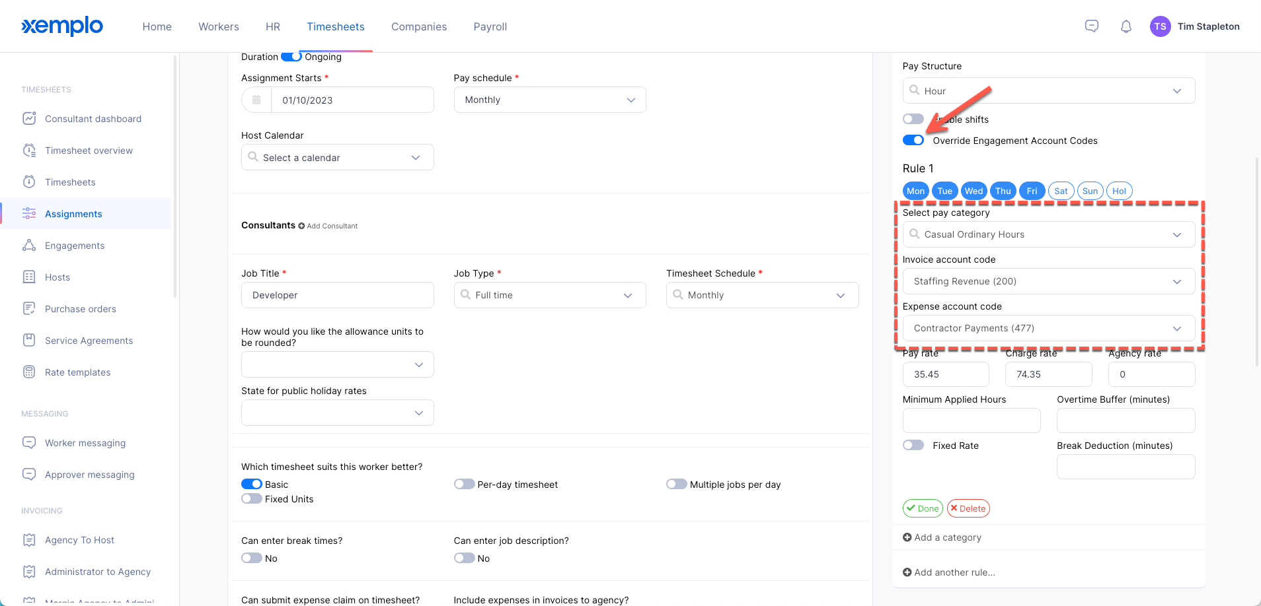This screenshot has width=1261, height=606.
Task: Enable the Fixed Rate toggle
Action: [x=913, y=446]
